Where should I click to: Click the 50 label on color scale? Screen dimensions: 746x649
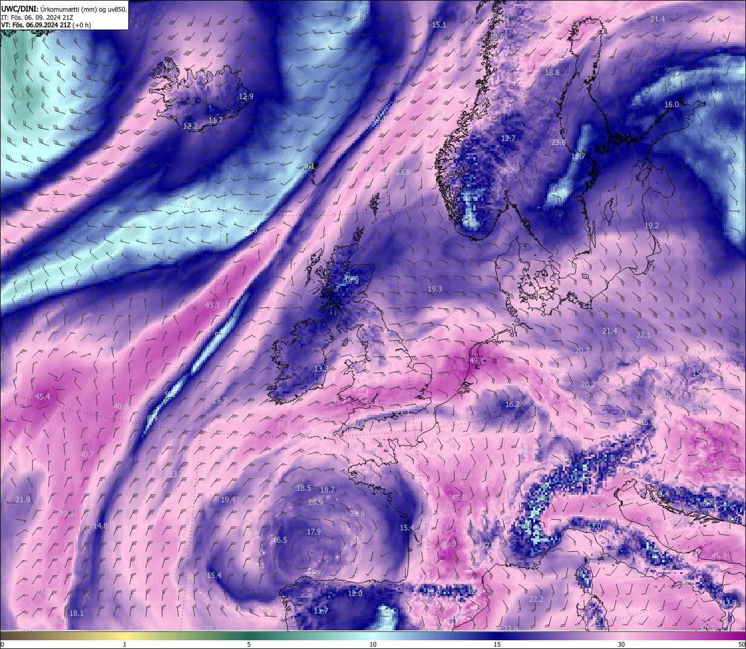(741, 644)
